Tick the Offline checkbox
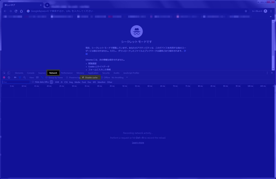This screenshot has width=276, height=179. click(x=102, y=77)
